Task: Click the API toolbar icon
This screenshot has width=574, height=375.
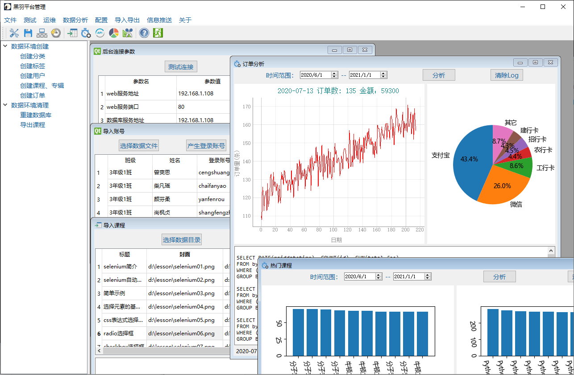Action: [x=100, y=33]
